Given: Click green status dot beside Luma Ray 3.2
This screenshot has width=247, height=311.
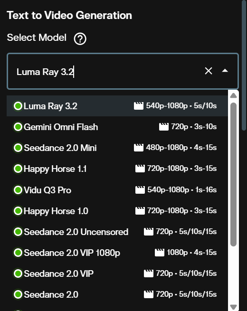Looking at the screenshot, I should 18,106.
